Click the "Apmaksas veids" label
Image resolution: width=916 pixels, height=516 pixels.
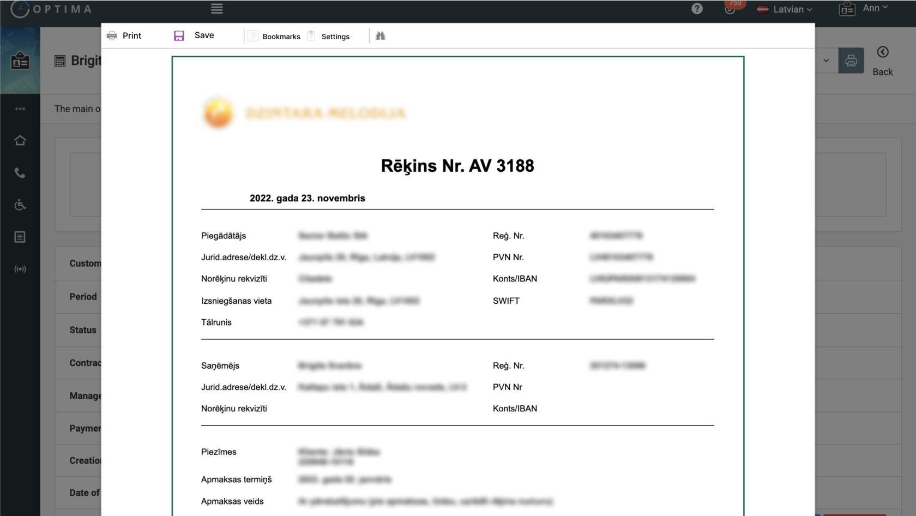(x=232, y=501)
